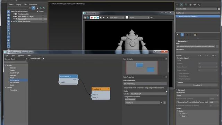Collapse the Built-in group in Operator Depot

click(6, 65)
